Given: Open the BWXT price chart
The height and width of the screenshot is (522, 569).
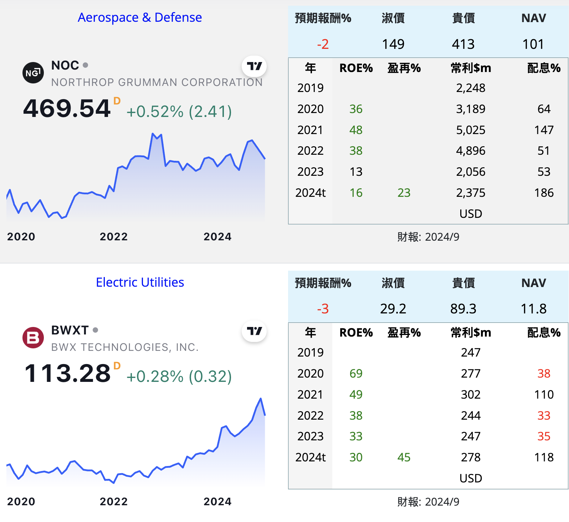Looking at the screenshot, I should click(x=135, y=441).
